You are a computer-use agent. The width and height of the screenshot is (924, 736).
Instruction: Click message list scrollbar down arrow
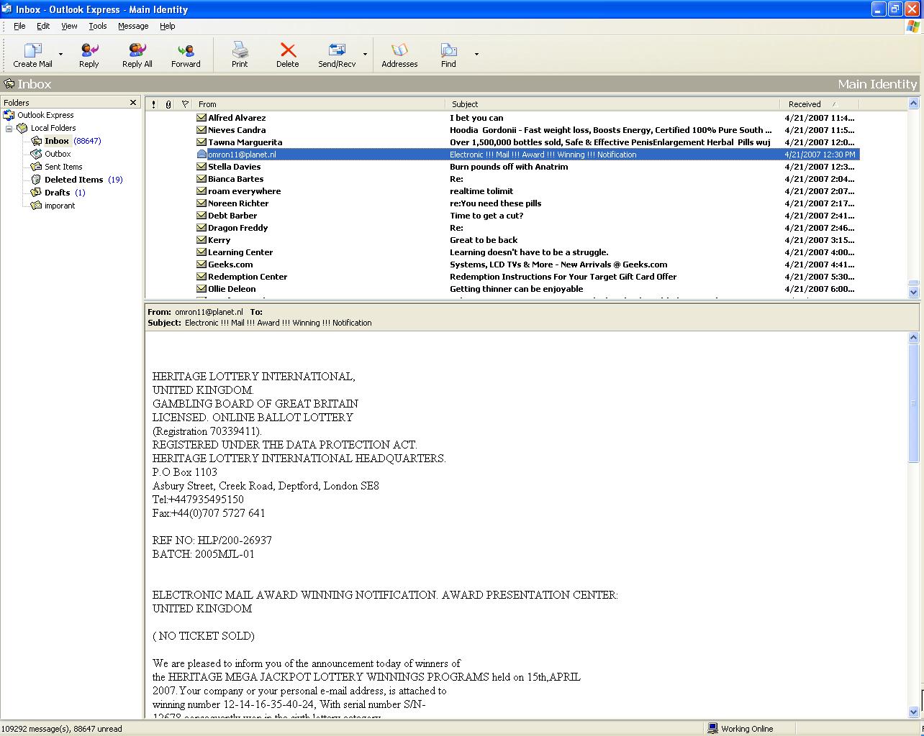coord(914,292)
